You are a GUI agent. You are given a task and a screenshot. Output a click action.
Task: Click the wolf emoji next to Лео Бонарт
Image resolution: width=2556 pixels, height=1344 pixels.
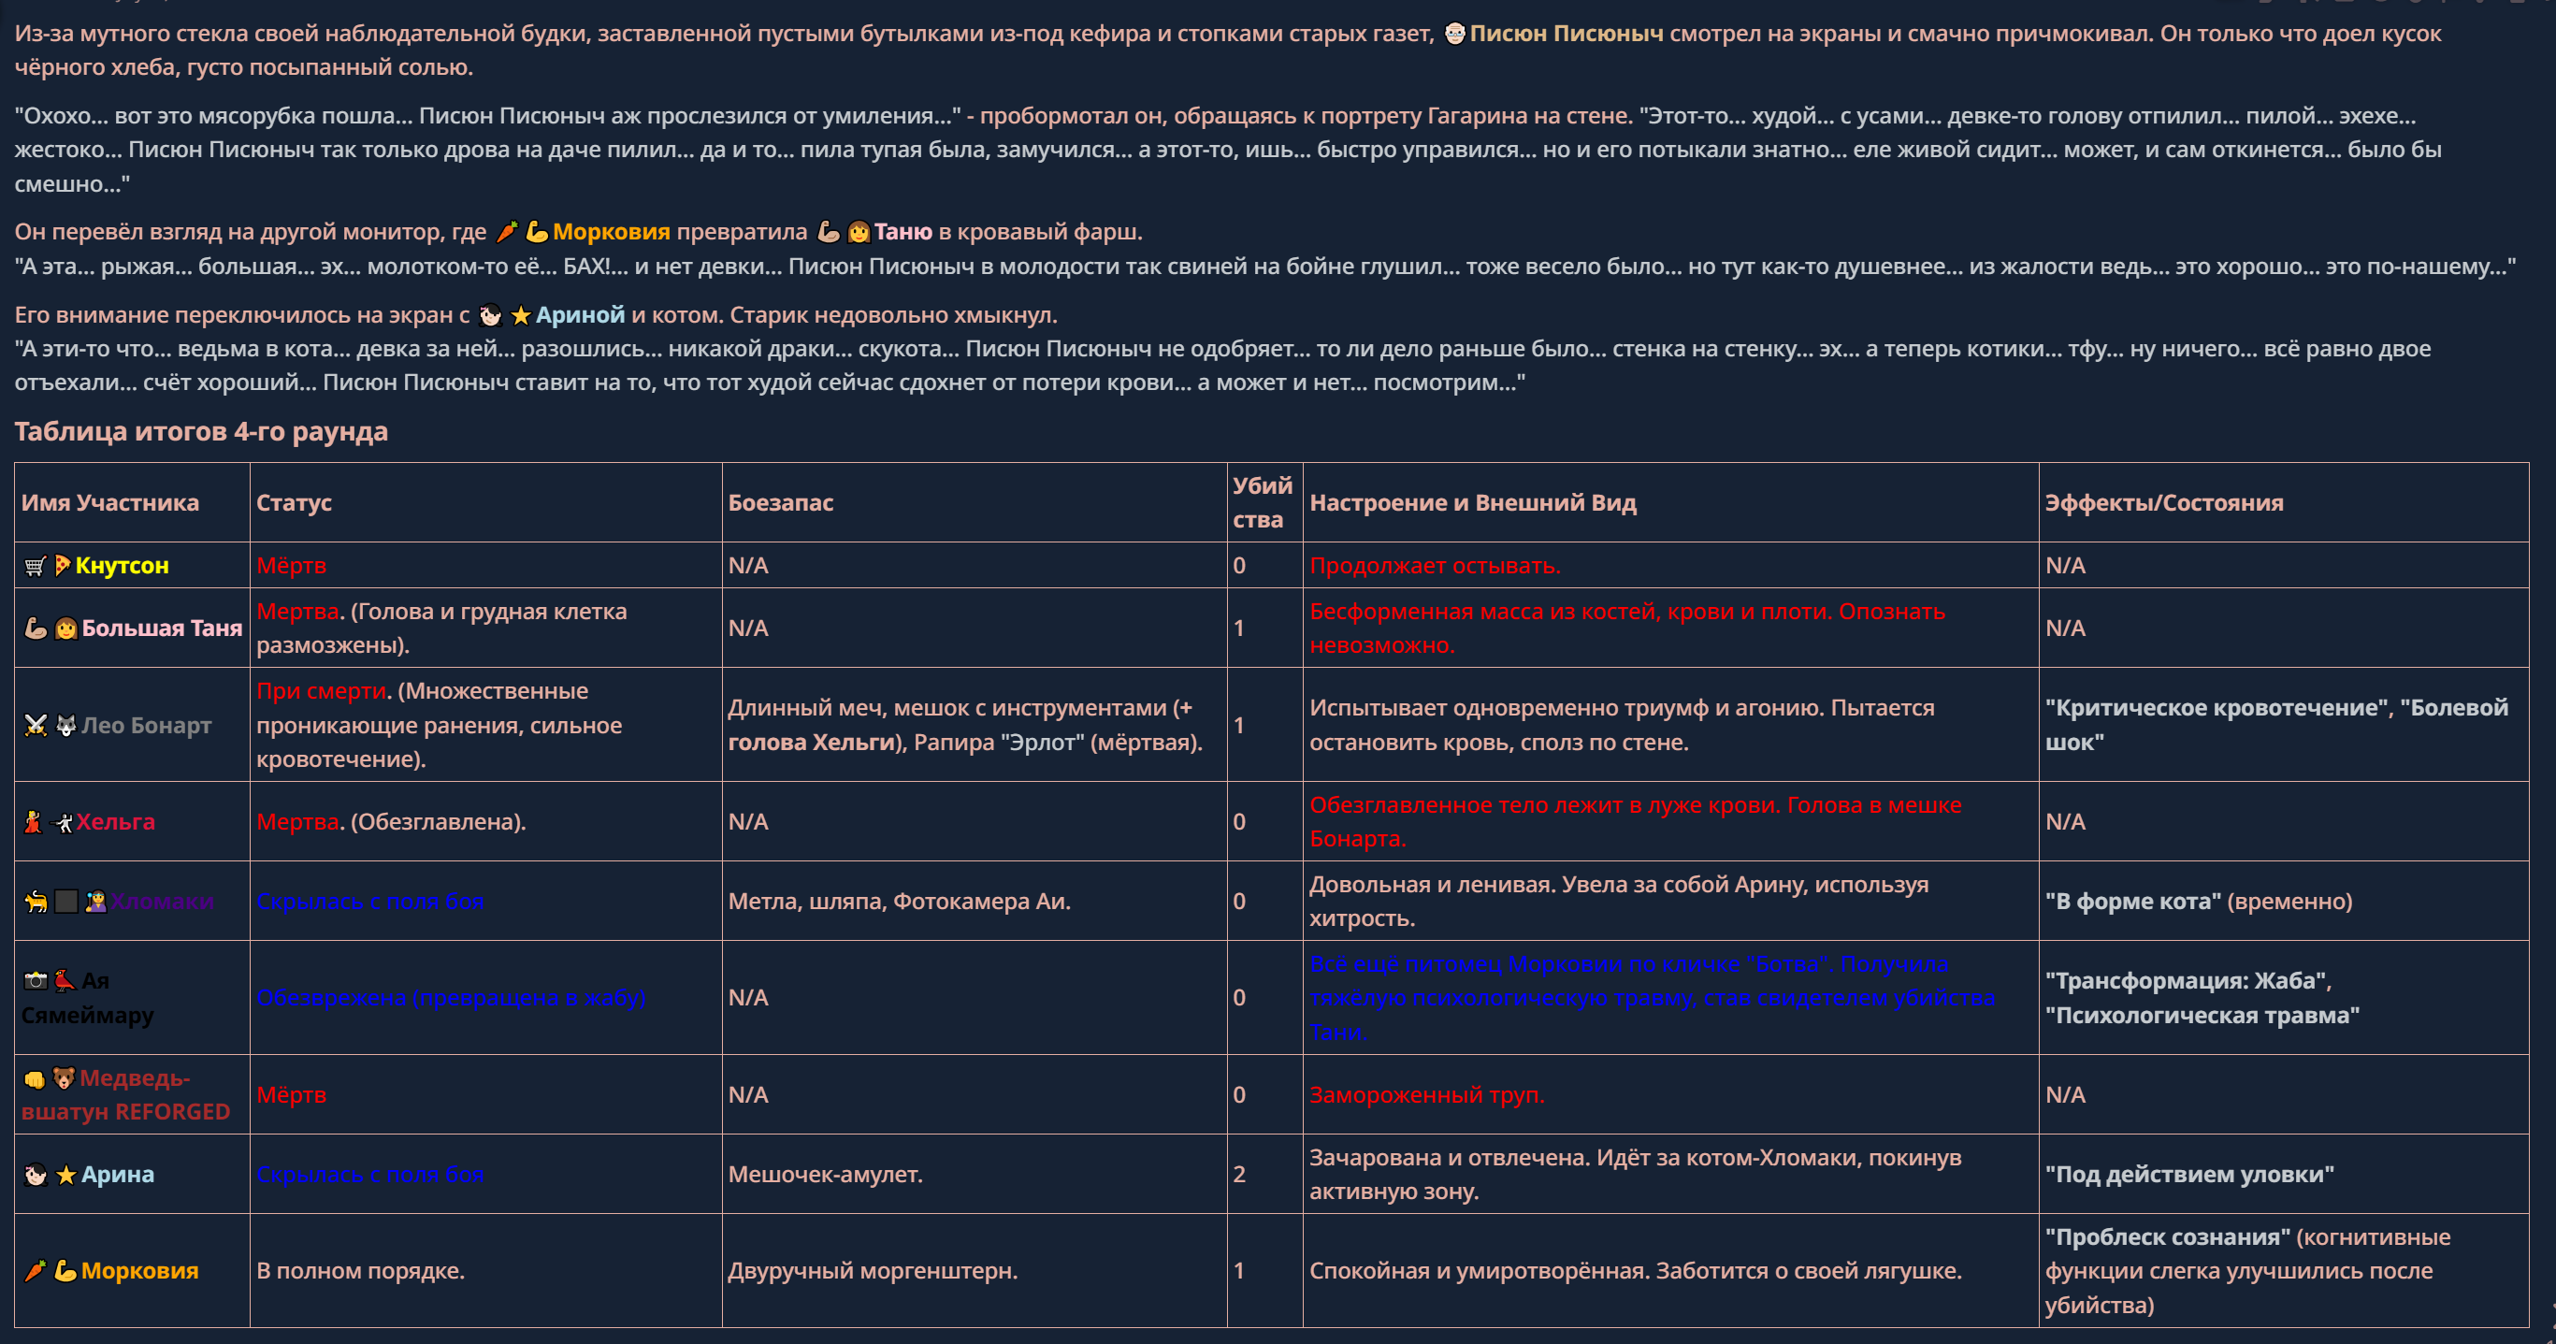click(x=65, y=726)
